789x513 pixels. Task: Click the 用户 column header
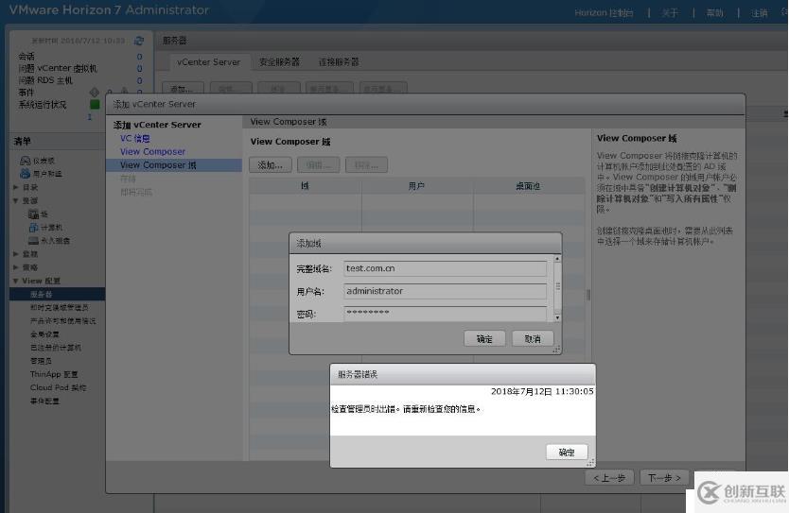click(x=416, y=186)
